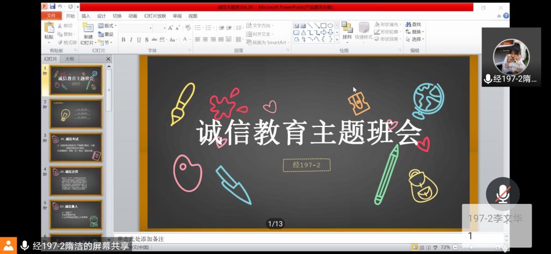This screenshot has height=254, width=551.
Task: Click the Paste (粘贴) icon
Action: [49, 31]
